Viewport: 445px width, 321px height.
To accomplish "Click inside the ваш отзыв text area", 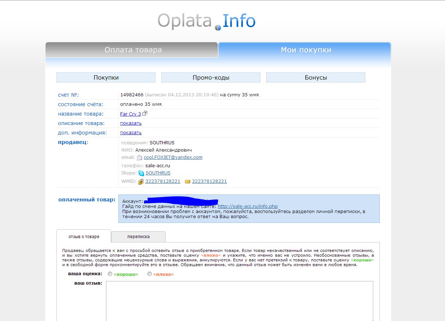I will pos(239,300).
